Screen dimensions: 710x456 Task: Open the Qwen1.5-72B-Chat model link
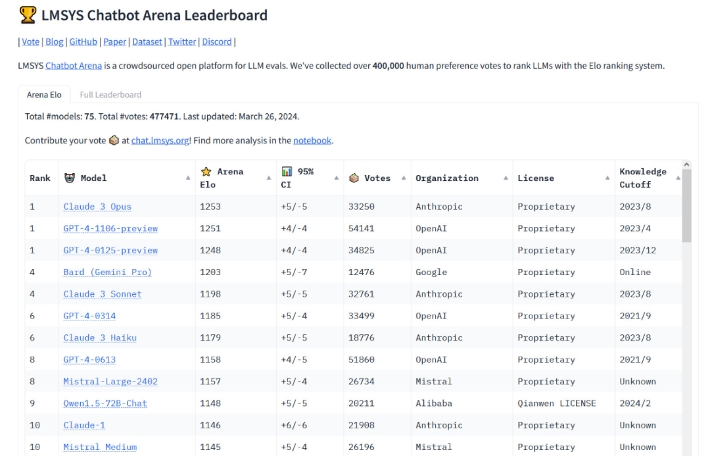(x=105, y=403)
